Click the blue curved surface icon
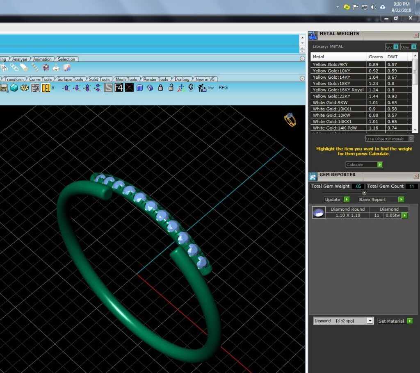This screenshot has width=420, height=373. [x=150, y=88]
